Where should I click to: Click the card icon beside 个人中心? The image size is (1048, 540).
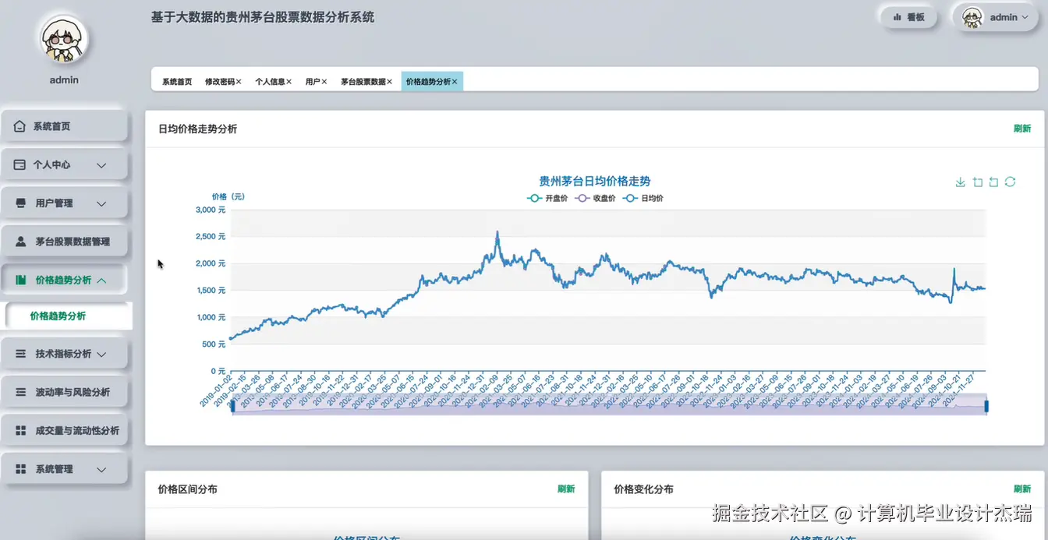(19, 165)
